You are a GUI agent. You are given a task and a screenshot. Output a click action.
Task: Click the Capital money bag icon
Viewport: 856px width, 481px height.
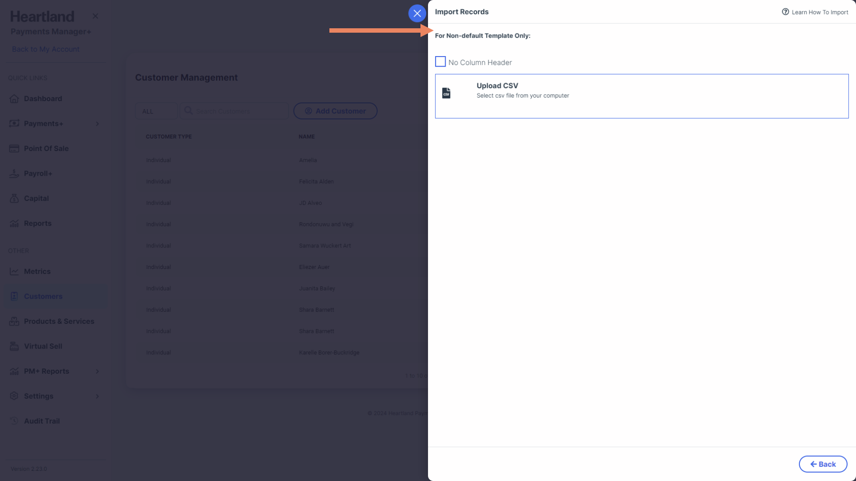14,198
